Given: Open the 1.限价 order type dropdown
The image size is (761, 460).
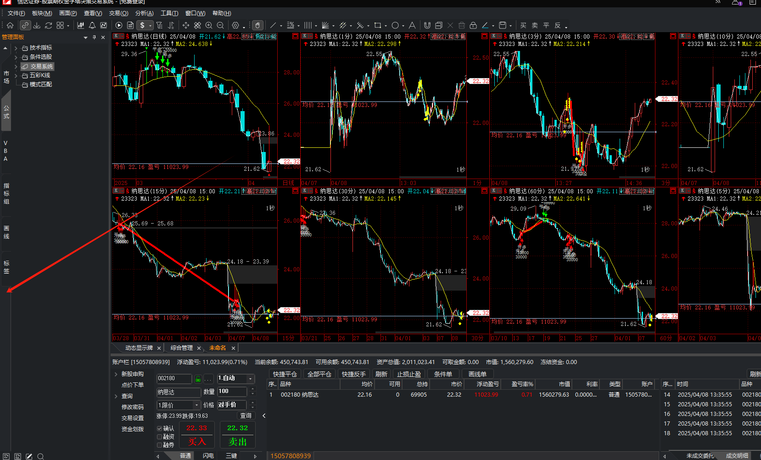Looking at the screenshot, I should pos(197,405).
